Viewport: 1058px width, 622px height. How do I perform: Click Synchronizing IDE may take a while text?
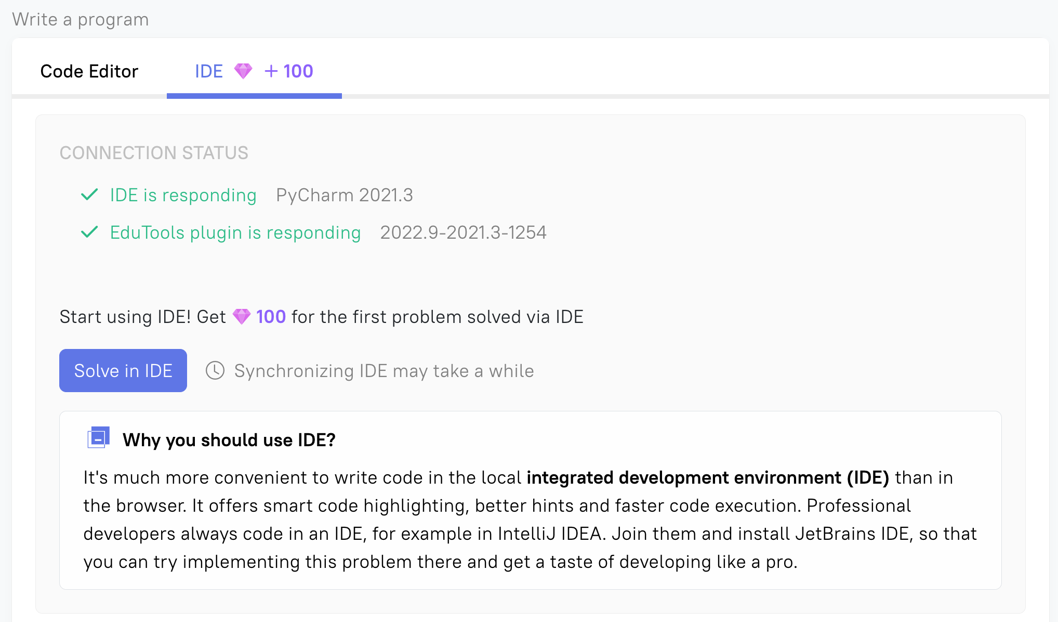(x=383, y=371)
